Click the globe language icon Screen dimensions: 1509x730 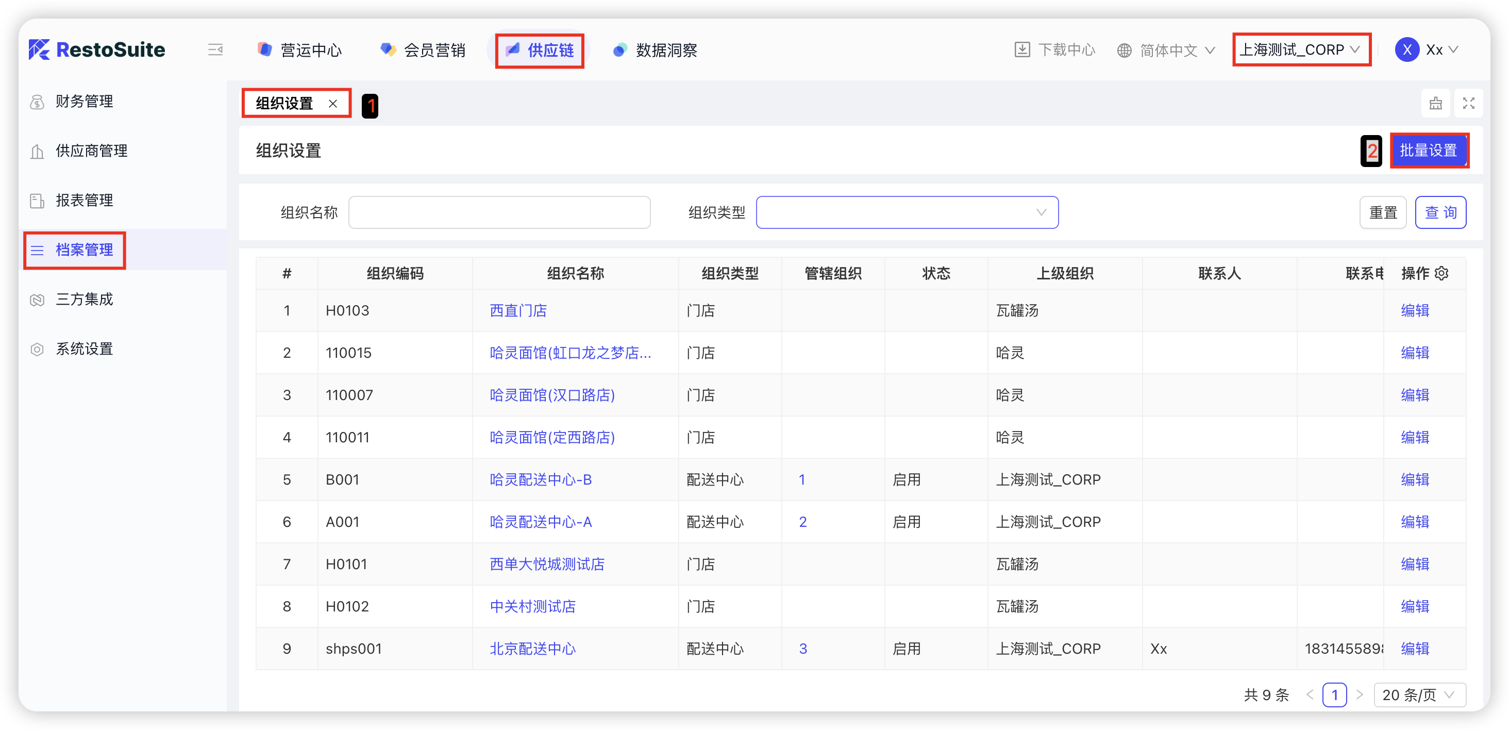coord(1124,51)
